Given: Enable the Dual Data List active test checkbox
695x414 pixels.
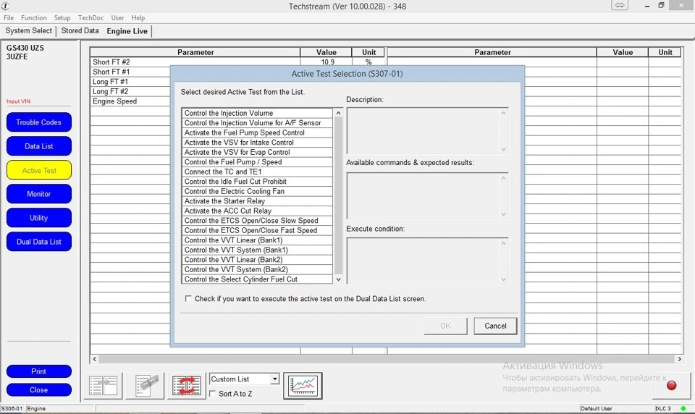Looking at the screenshot, I should 188,299.
